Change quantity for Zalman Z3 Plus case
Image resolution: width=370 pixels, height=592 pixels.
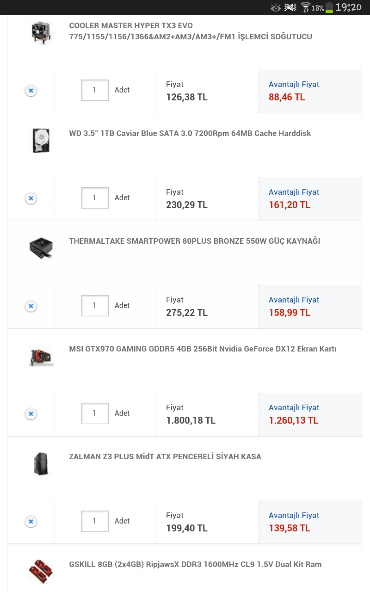click(x=94, y=521)
